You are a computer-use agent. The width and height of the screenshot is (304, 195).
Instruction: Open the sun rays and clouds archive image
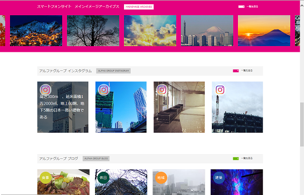point(150,30)
